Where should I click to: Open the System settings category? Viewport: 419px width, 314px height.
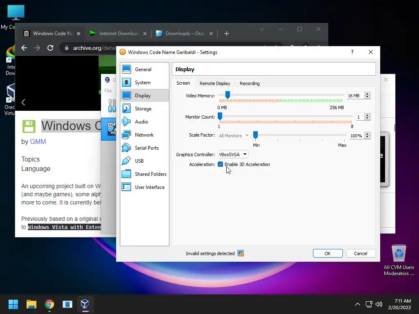pos(144,83)
